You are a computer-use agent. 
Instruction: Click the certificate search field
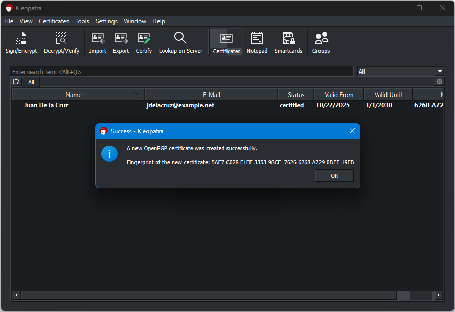tap(181, 72)
